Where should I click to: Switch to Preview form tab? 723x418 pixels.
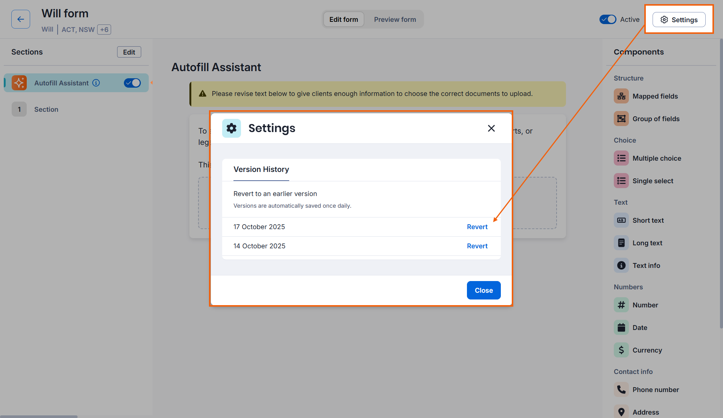[395, 20]
